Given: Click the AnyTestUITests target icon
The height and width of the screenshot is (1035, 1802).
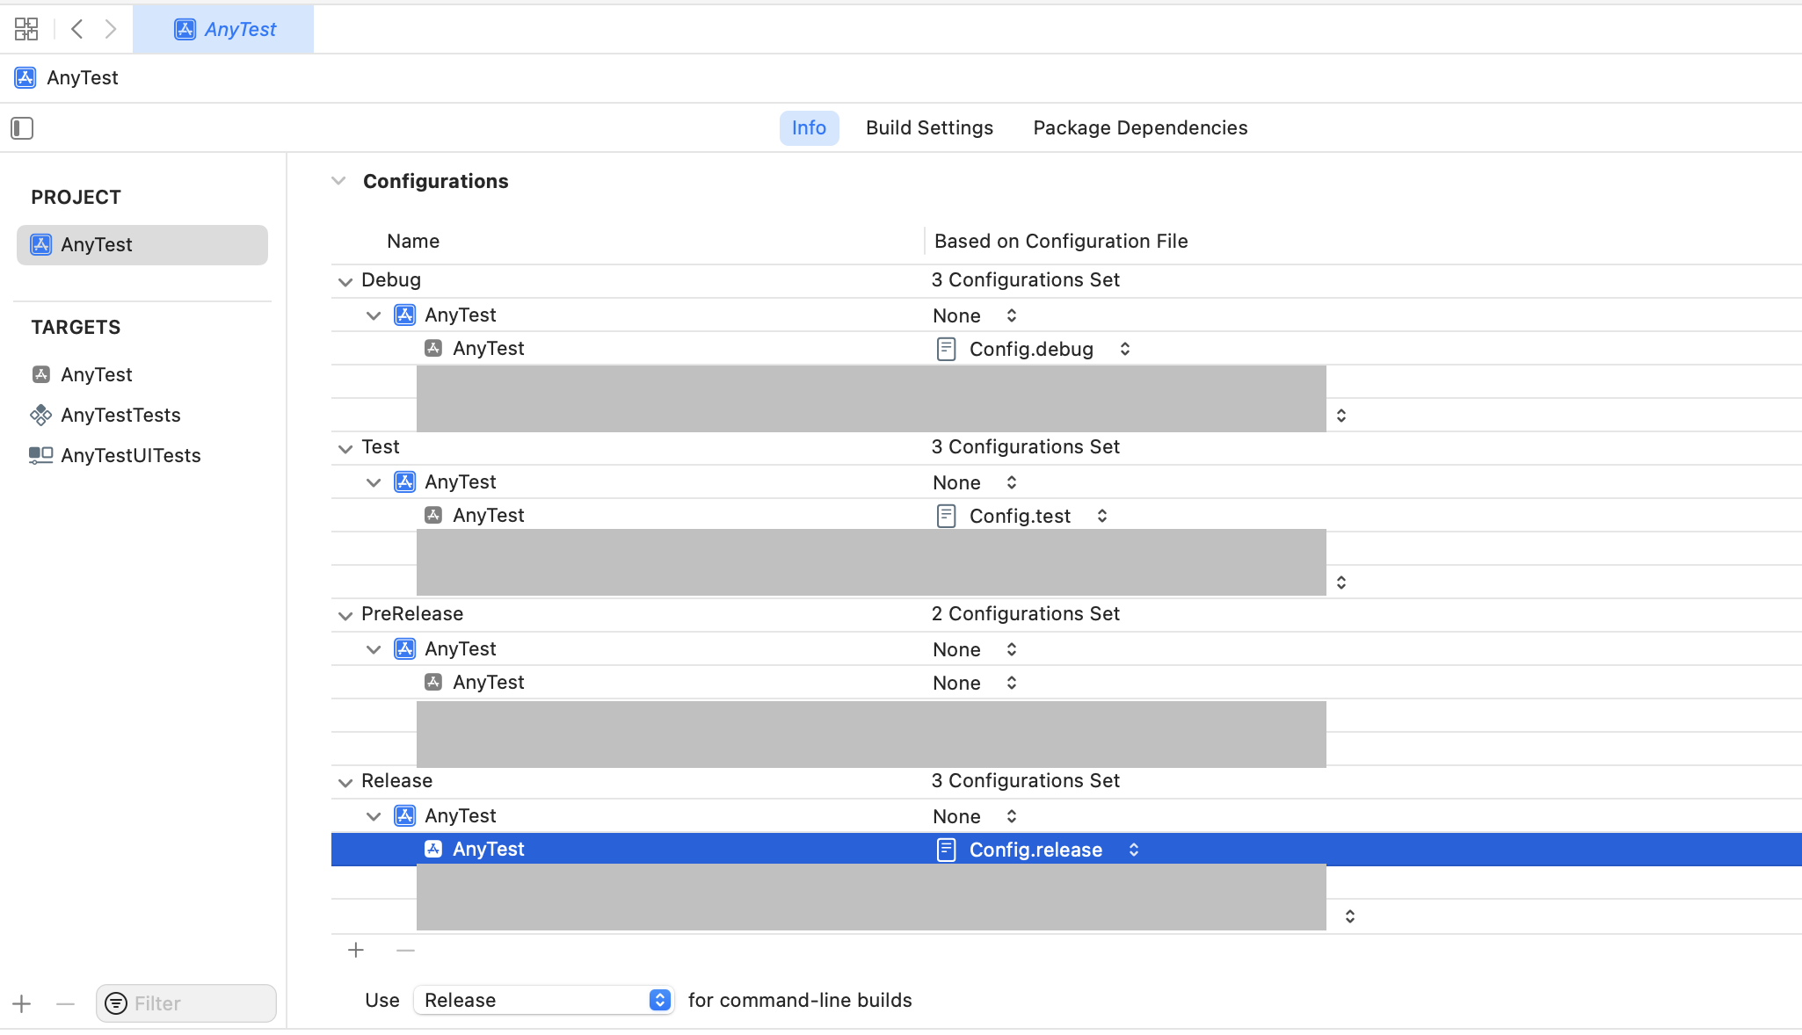Looking at the screenshot, I should click(x=40, y=455).
